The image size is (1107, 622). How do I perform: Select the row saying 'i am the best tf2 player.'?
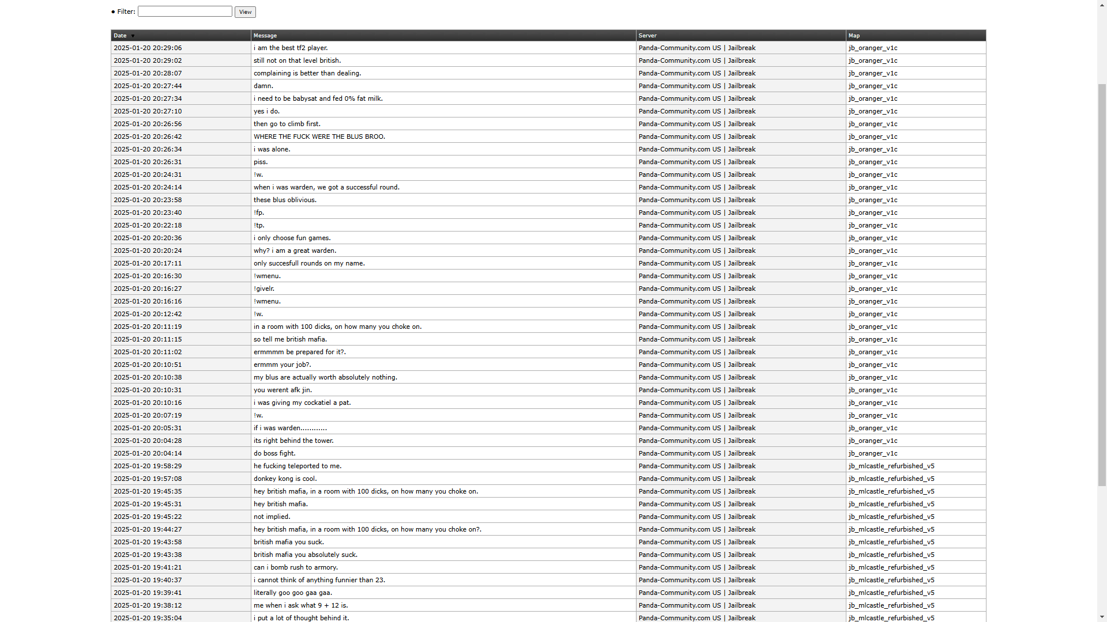coord(291,48)
